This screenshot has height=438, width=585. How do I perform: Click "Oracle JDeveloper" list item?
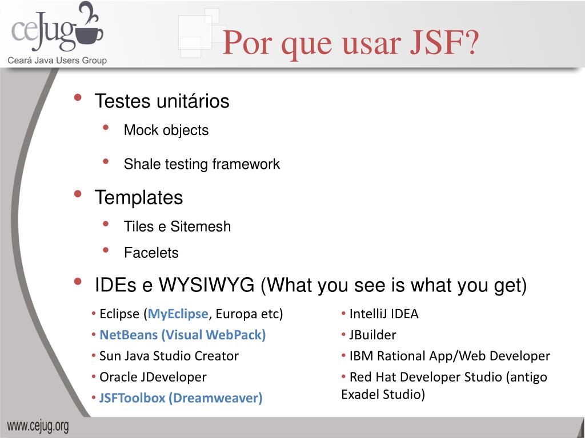pyautogui.click(x=153, y=377)
